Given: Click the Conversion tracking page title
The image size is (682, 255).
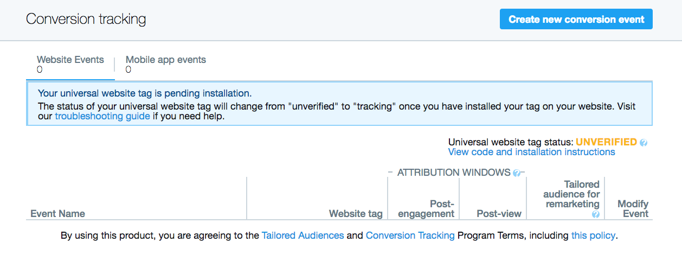Looking at the screenshot, I should click(x=86, y=19).
